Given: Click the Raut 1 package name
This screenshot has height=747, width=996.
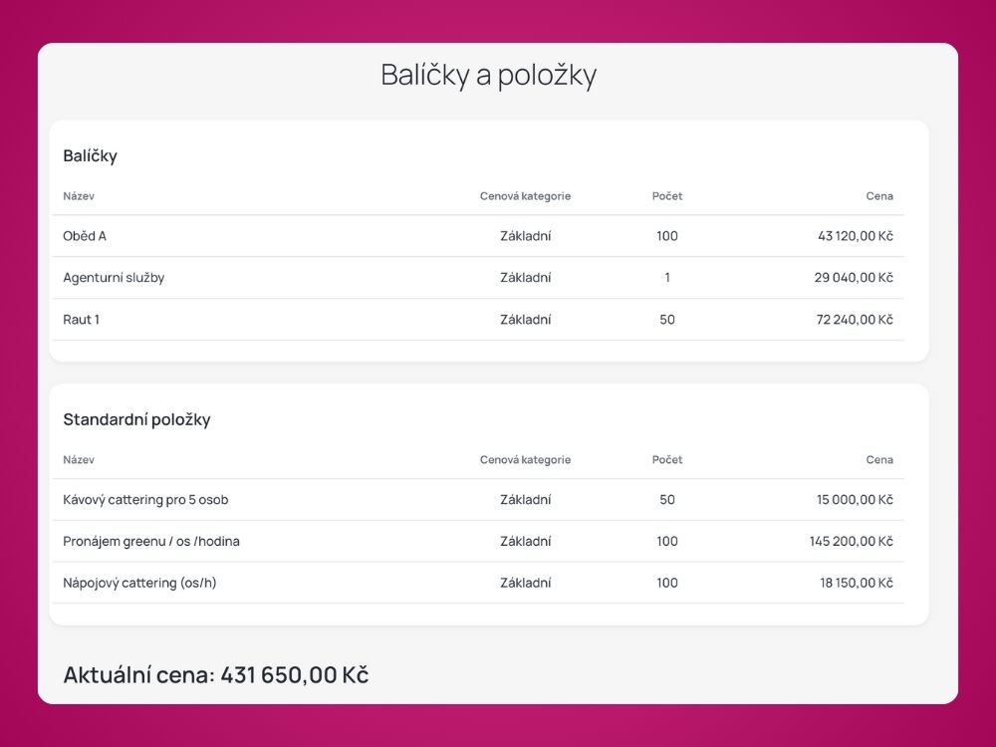Looking at the screenshot, I should click(82, 320).
